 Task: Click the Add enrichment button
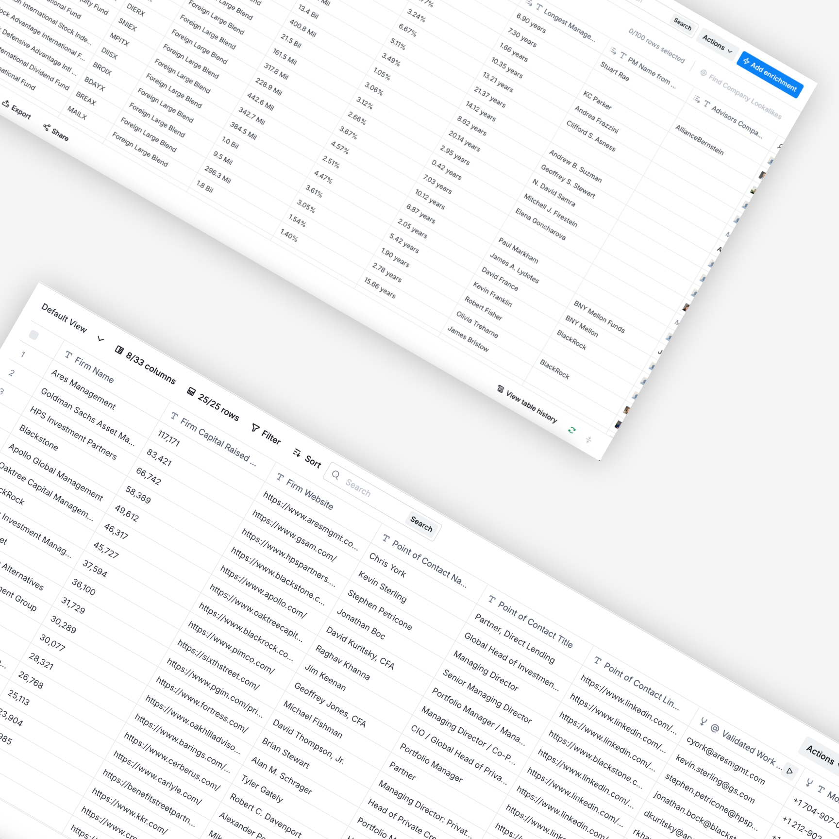tap(770, 74)
